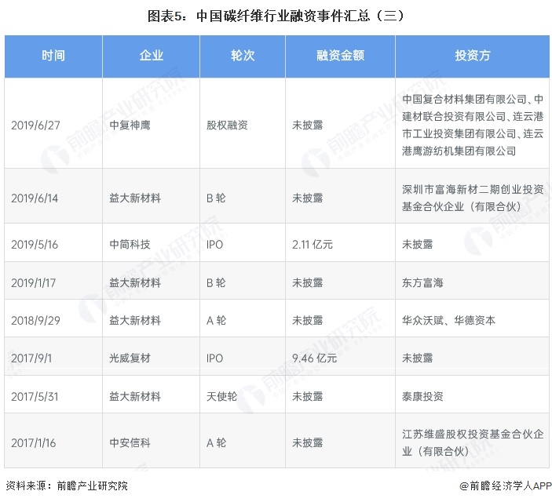This screenshot has height=502, width=552.
Task: Click '未披露' investor in the 光威复材 row
Action: coord(417,358)
